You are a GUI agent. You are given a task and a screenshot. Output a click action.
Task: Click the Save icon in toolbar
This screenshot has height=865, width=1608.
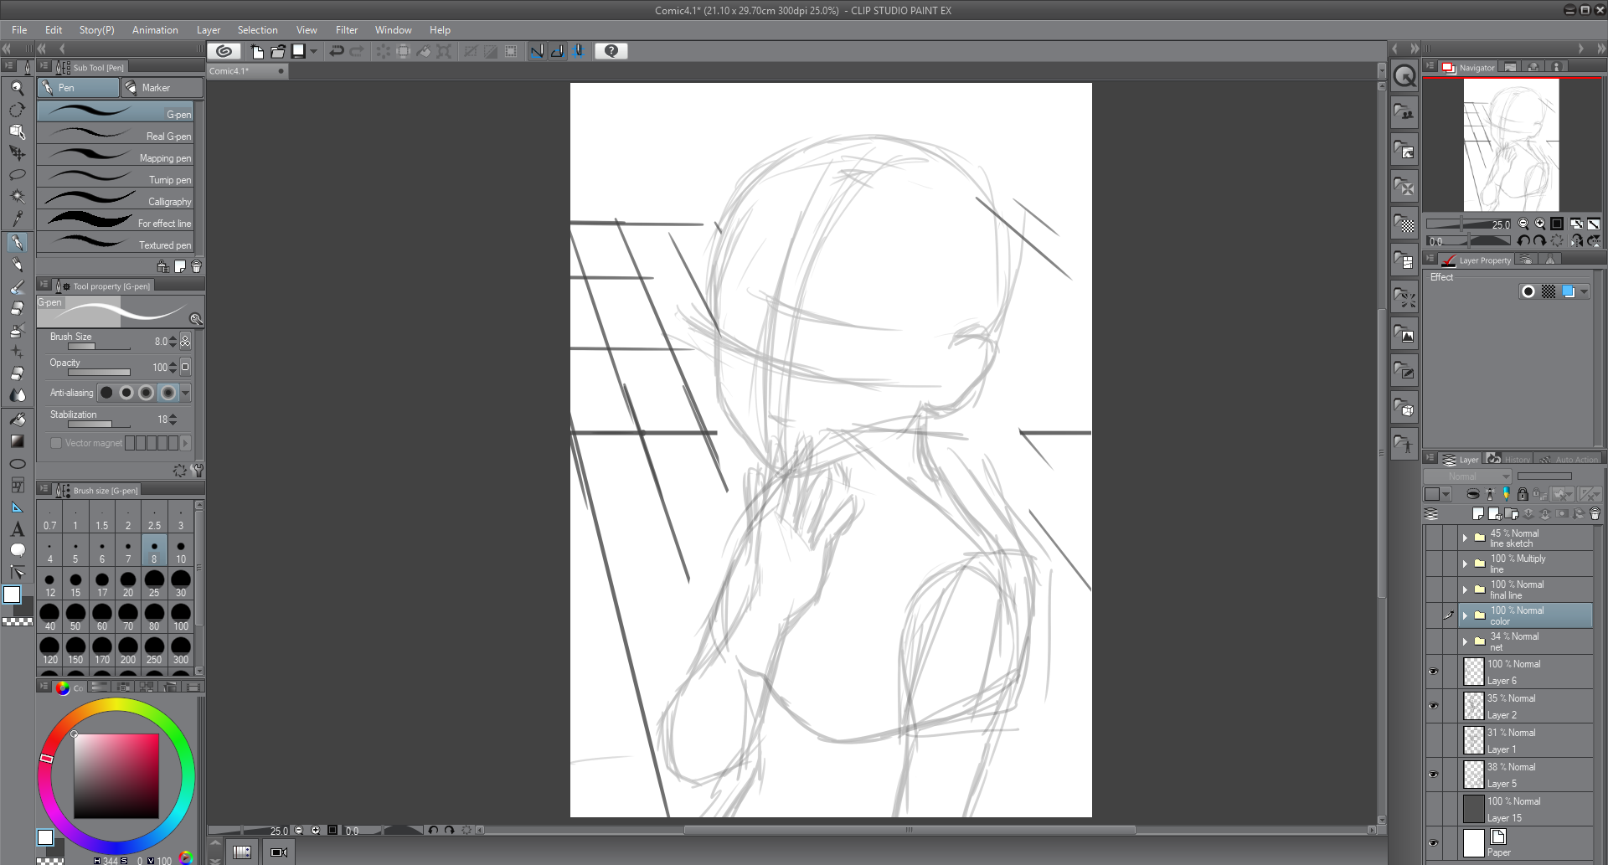tap(298, 51)
